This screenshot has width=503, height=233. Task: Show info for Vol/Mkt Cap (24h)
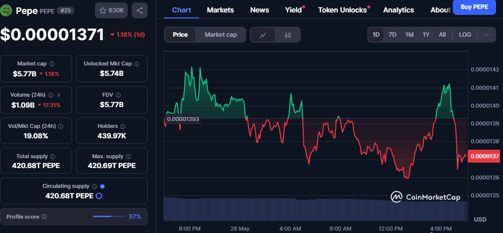coord(61,126)
